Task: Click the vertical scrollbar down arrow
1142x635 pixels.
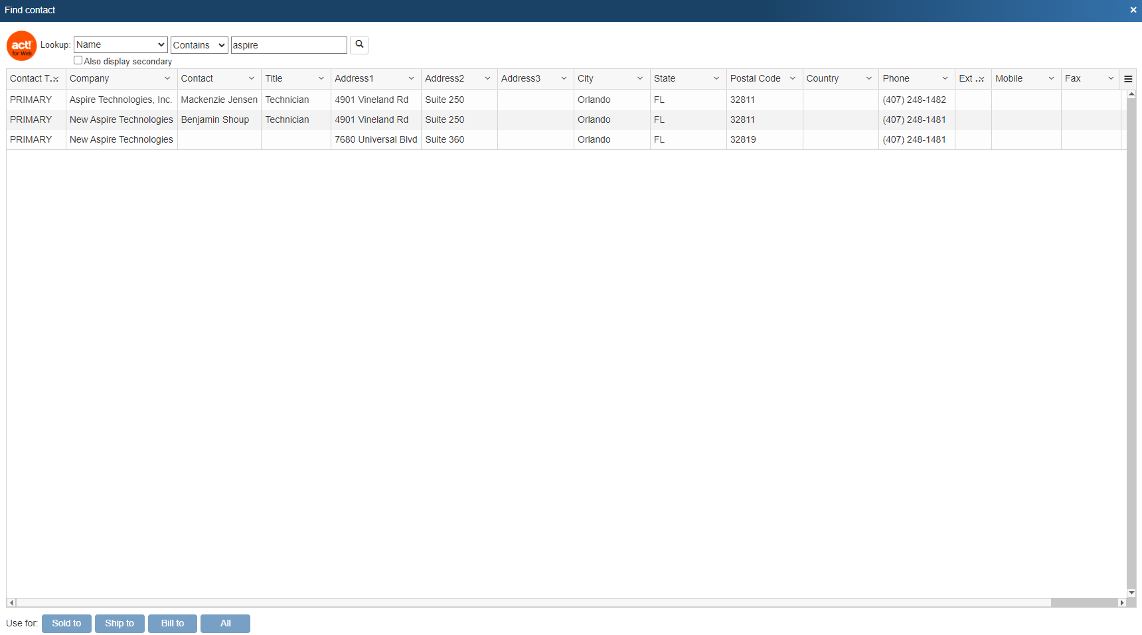Action: click(1131, 593)
